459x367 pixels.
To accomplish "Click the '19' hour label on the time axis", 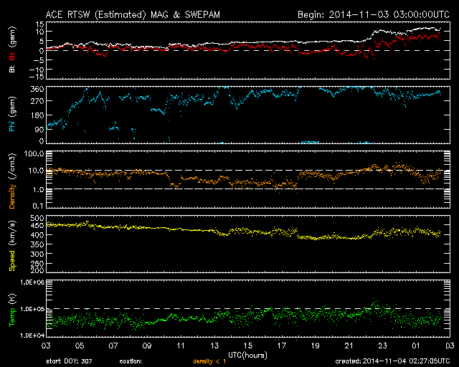I will pyautogui.click(x=316, y=345).
